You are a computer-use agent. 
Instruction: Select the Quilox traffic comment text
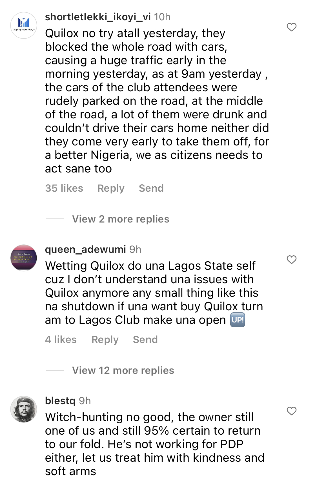[157, 101]
